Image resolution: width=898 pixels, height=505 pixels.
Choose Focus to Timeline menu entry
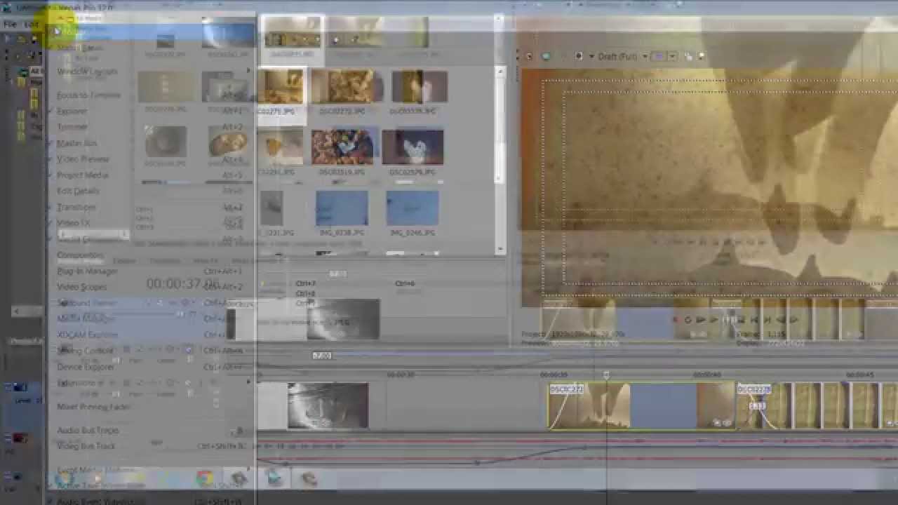[x=88, y=95]
